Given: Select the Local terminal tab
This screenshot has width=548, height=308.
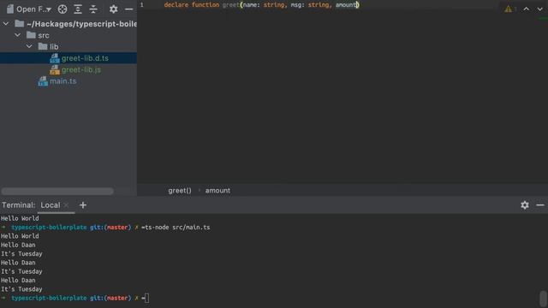Looking at the screenshot, I should pos(51,205).
